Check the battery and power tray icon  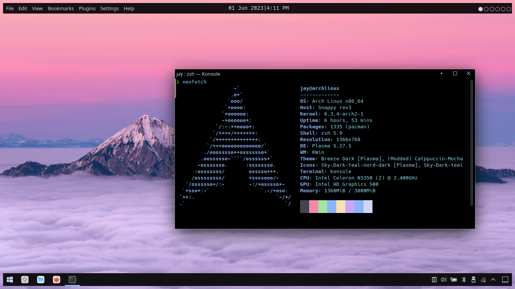coord(454,280)
